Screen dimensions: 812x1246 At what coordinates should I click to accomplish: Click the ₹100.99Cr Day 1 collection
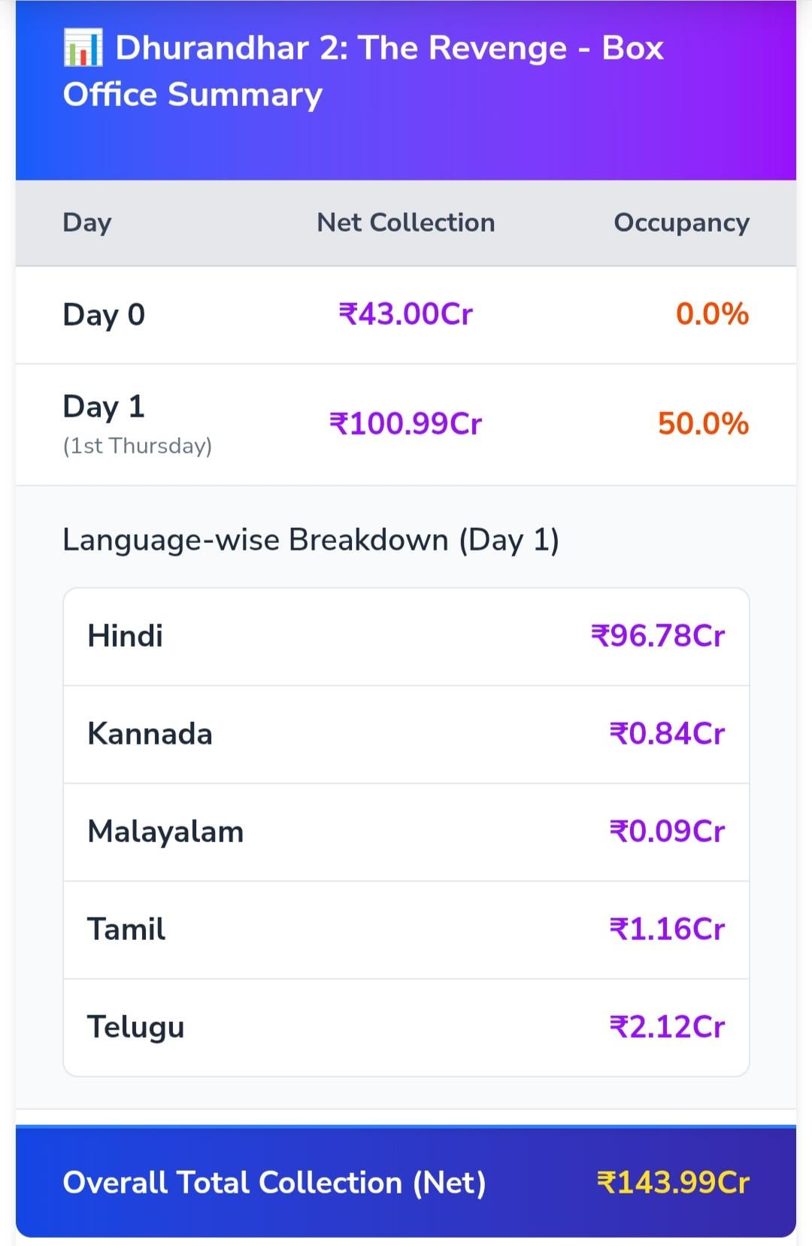click(405, 424)
